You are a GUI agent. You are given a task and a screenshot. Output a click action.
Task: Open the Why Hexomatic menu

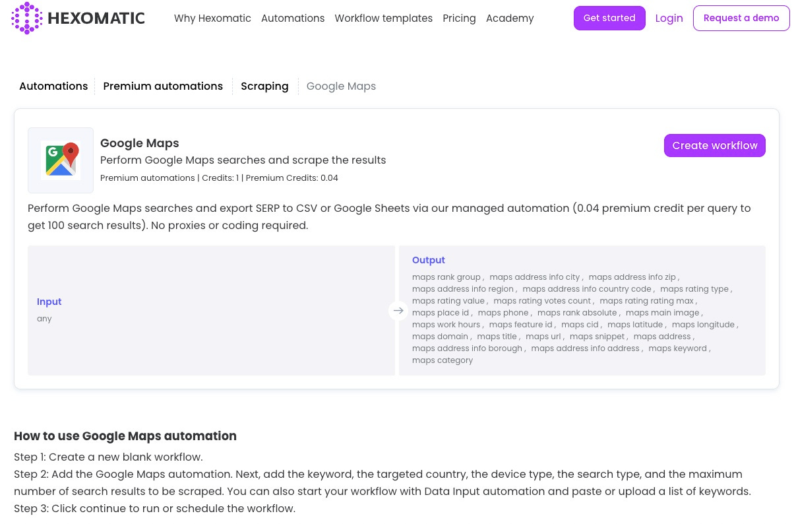coord(212,18)
